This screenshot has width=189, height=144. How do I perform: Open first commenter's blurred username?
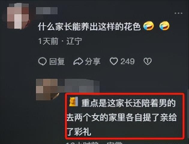[47, 11]
